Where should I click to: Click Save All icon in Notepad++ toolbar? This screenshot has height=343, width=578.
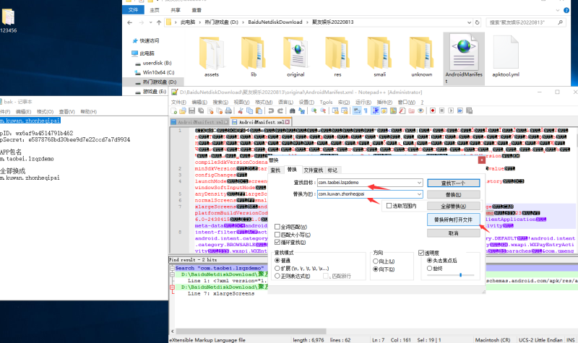201,110
